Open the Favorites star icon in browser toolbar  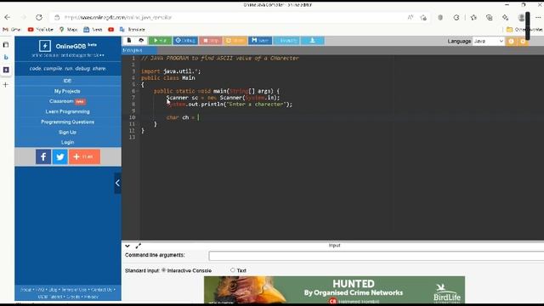[x=473, y=17]
